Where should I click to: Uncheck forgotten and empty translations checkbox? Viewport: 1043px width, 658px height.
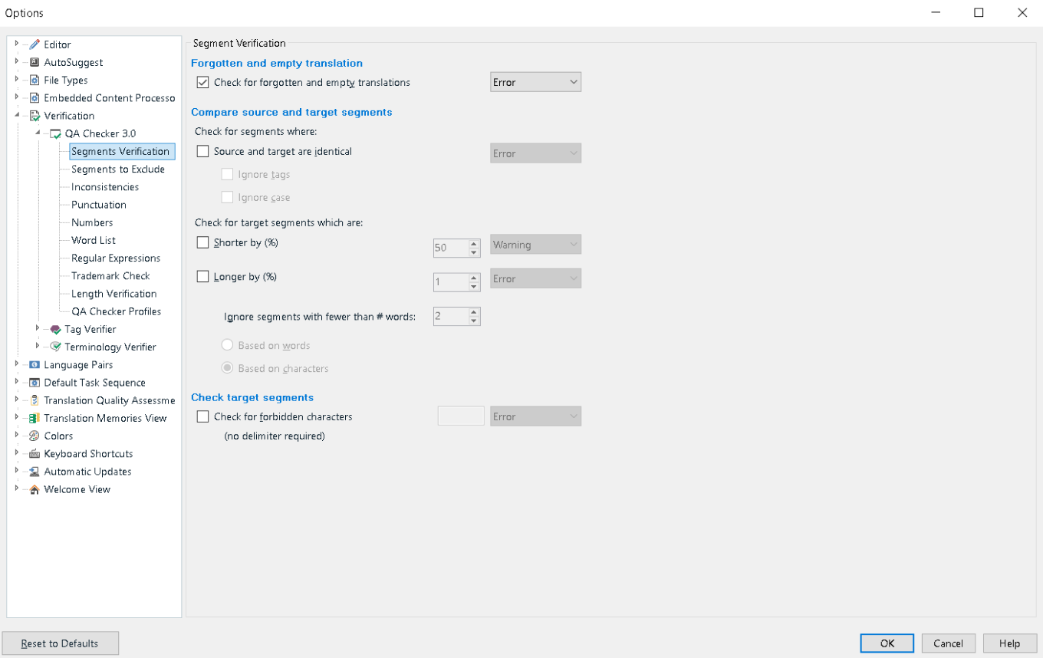point(203,82)
